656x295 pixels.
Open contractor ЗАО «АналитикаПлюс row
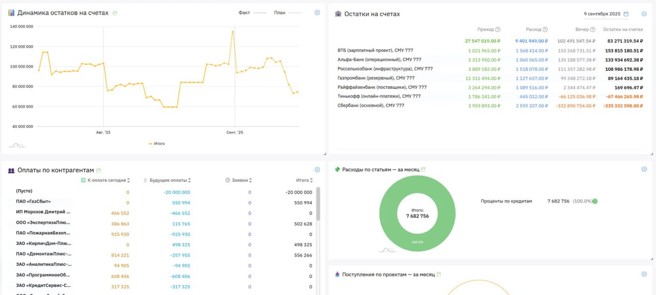point(161,265)
